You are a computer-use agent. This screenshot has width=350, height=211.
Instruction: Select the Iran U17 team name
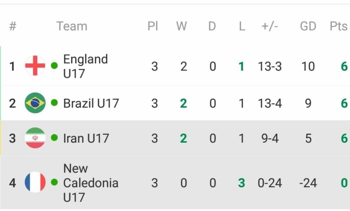click(x=86, y=138)
